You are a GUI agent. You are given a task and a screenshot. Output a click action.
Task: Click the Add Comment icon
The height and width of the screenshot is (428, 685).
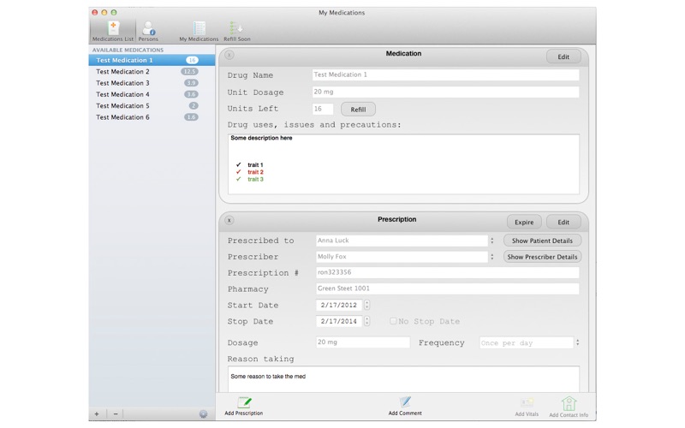405,404
